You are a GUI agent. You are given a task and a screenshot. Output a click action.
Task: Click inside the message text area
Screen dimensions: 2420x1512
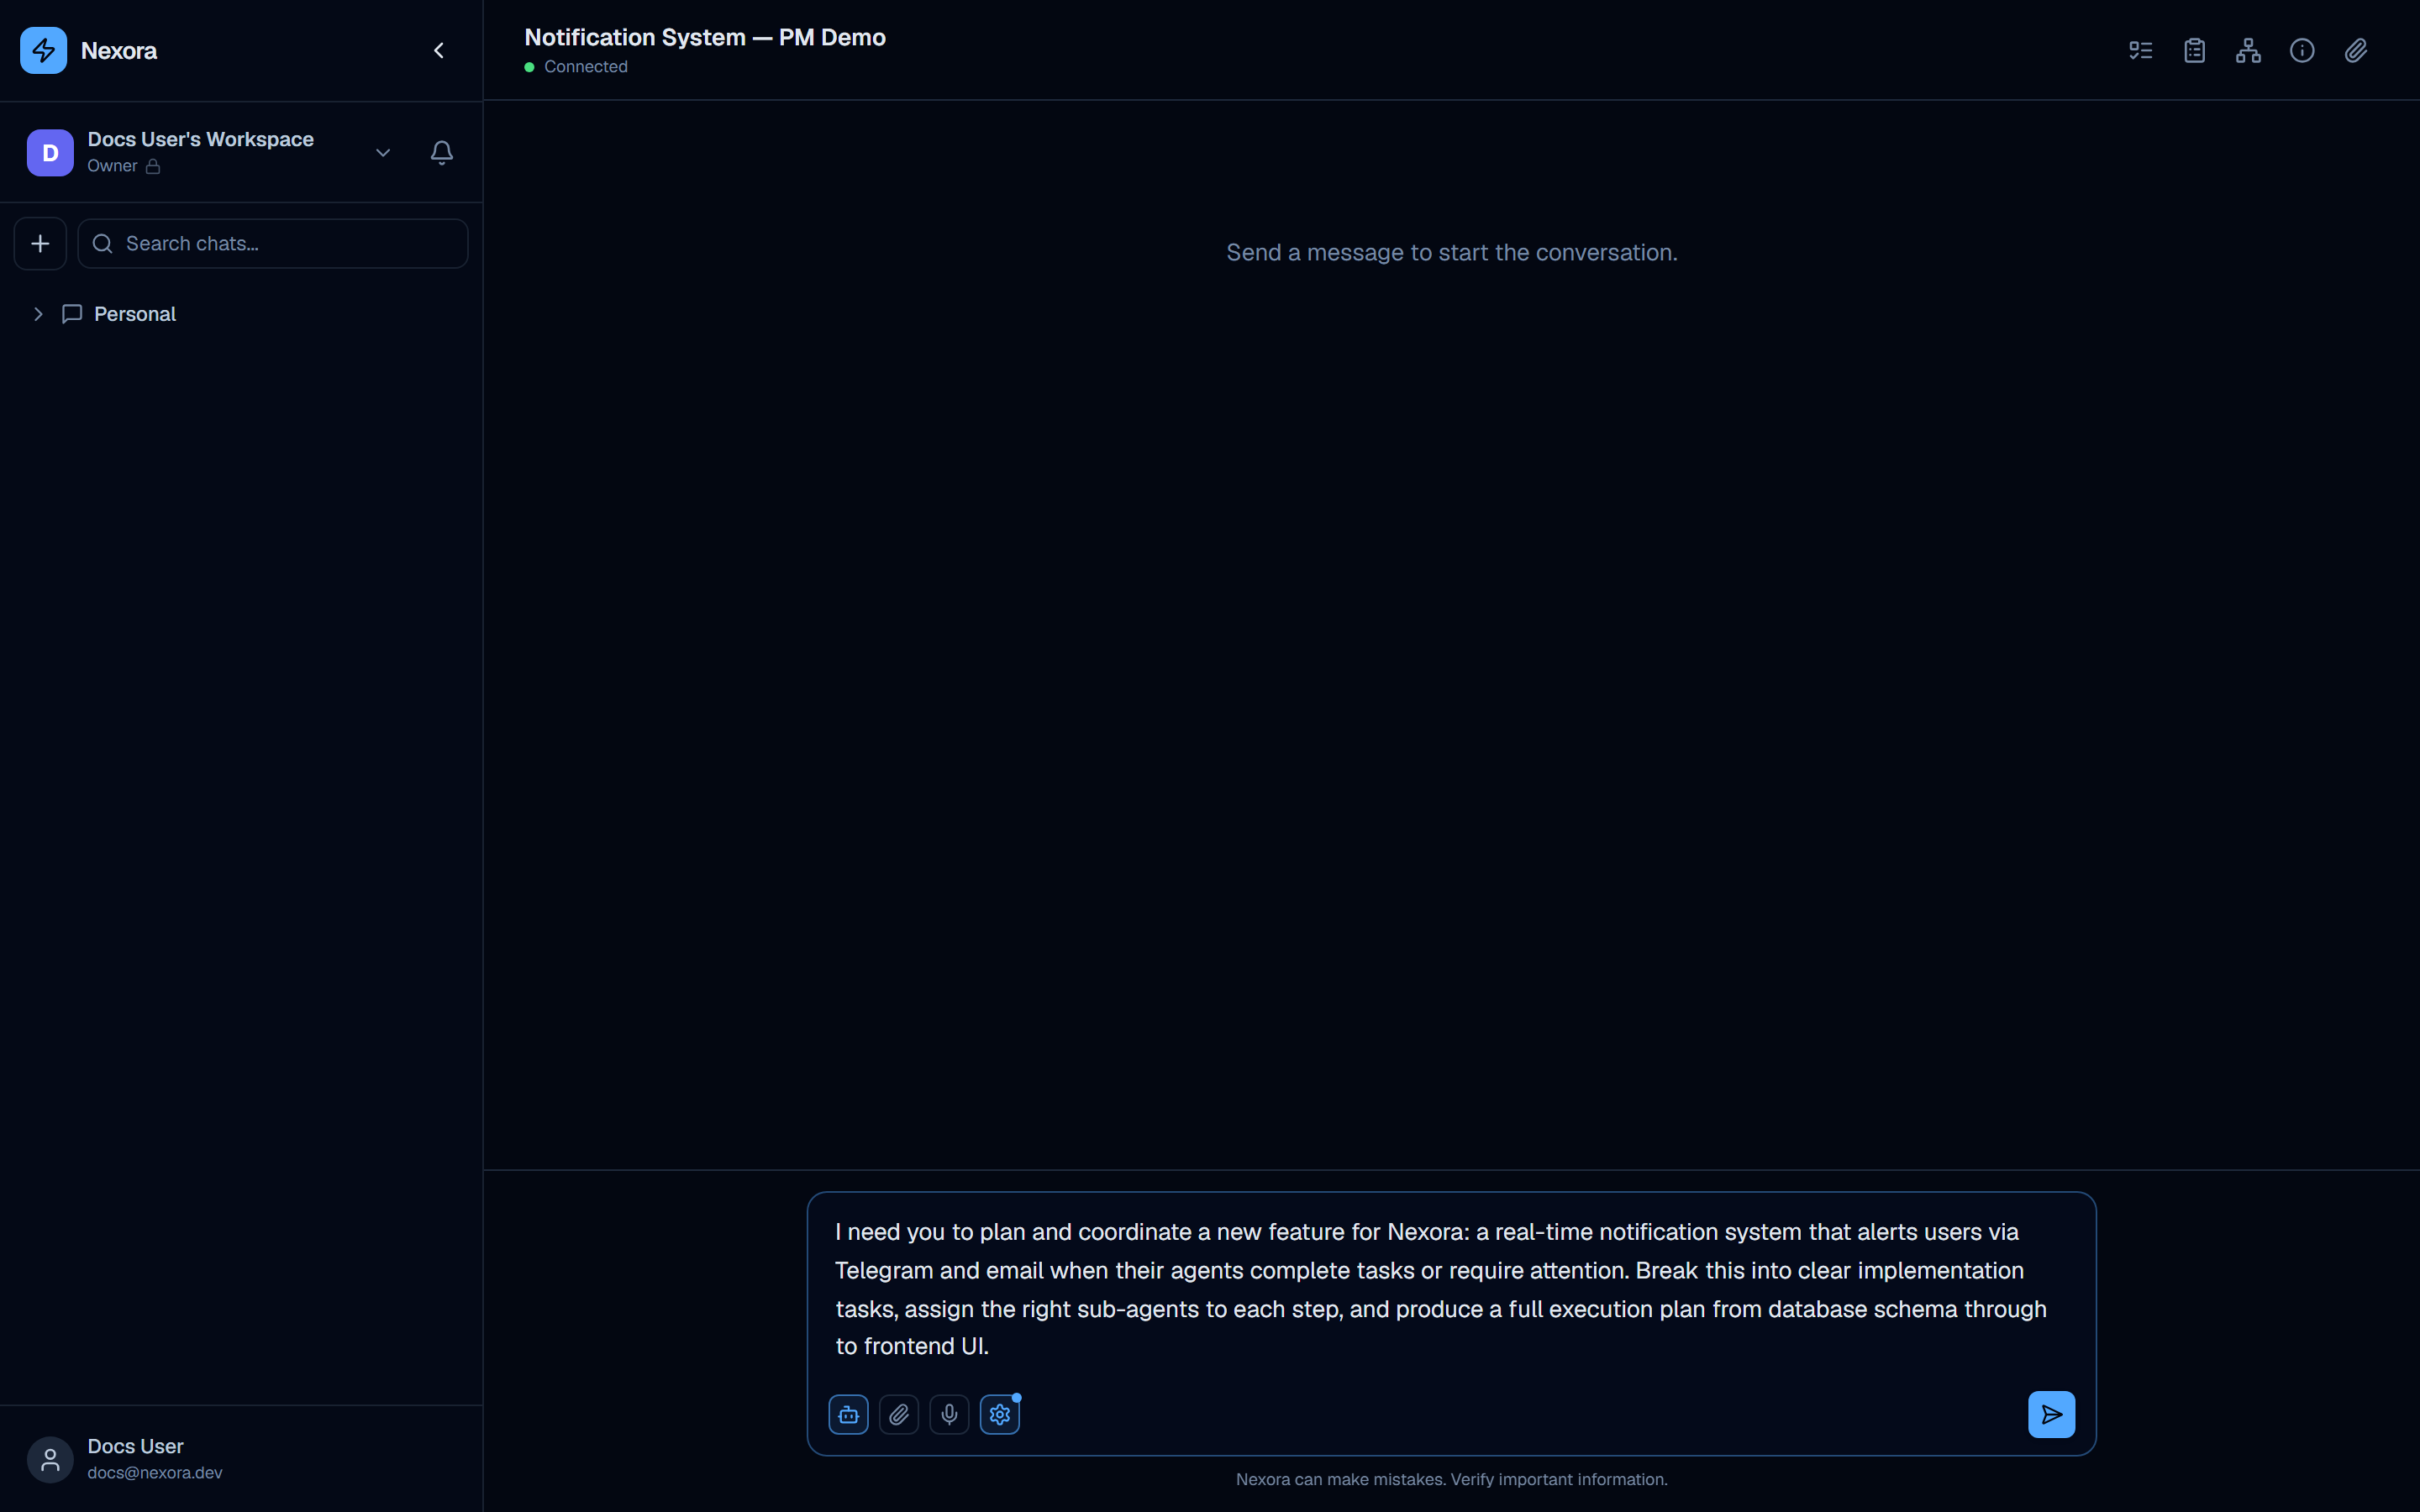1451,1288
